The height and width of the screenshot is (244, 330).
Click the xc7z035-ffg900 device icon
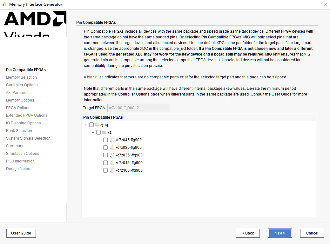pyautogui.click(x=112, y=148)
